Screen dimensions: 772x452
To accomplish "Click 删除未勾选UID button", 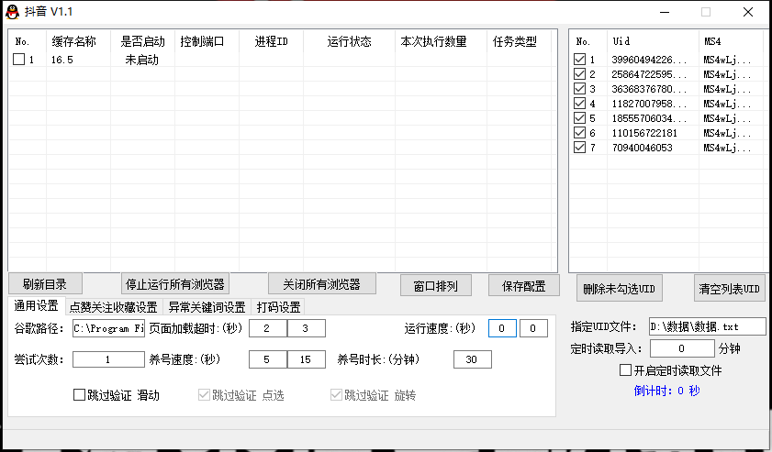I will click(x=620, y=289).
